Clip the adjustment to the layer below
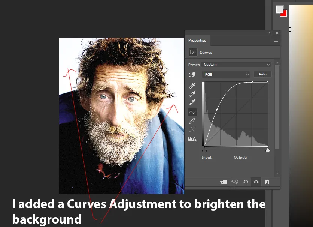This screenshot has width=313, height=227. tap(224, 182)
